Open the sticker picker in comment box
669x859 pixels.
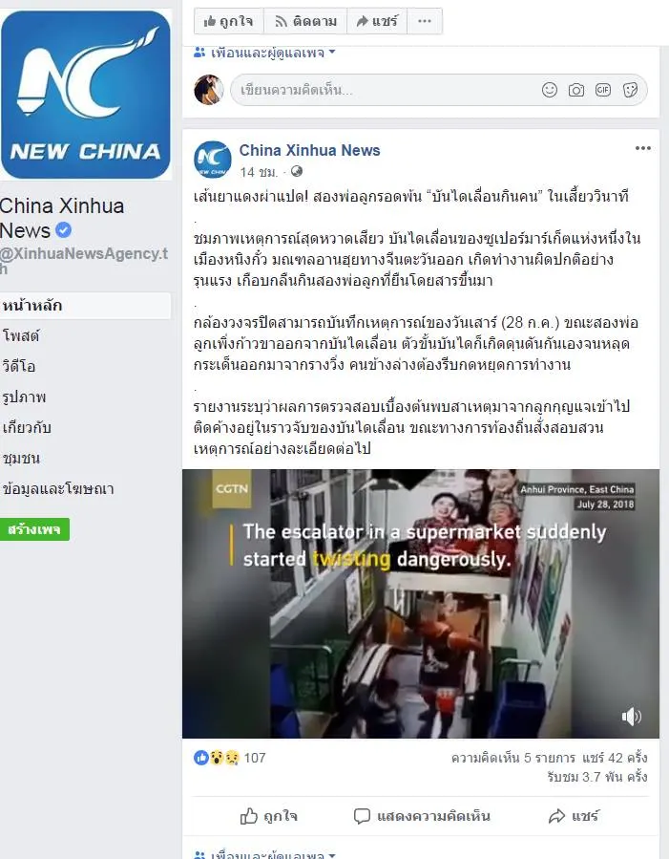[630, 90]
